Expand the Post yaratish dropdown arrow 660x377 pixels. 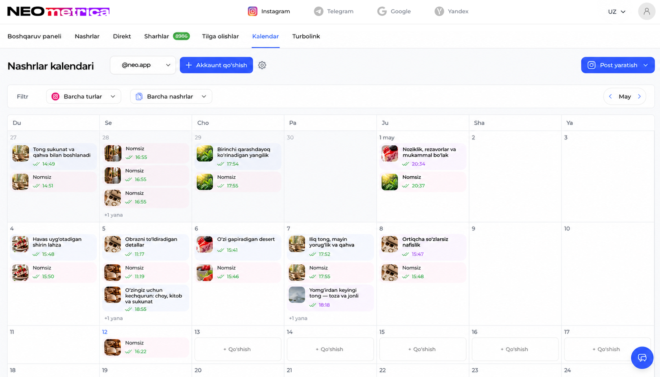(645, 65)
